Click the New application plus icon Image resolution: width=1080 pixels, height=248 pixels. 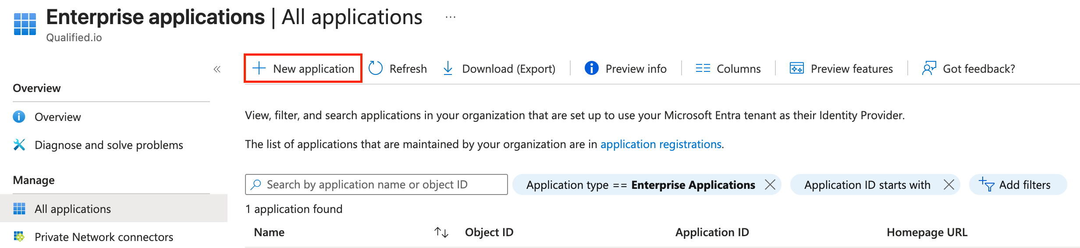[259, 68]
